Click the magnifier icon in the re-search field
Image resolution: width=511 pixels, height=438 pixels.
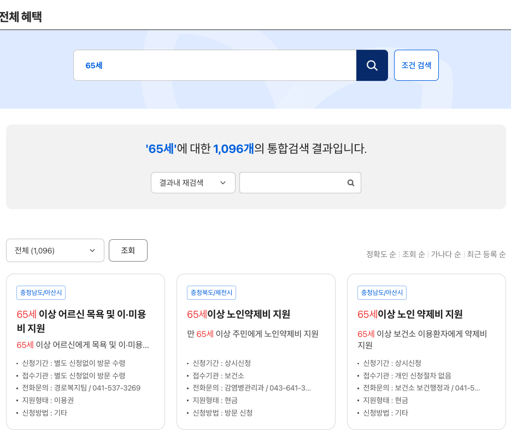[351, 183]
